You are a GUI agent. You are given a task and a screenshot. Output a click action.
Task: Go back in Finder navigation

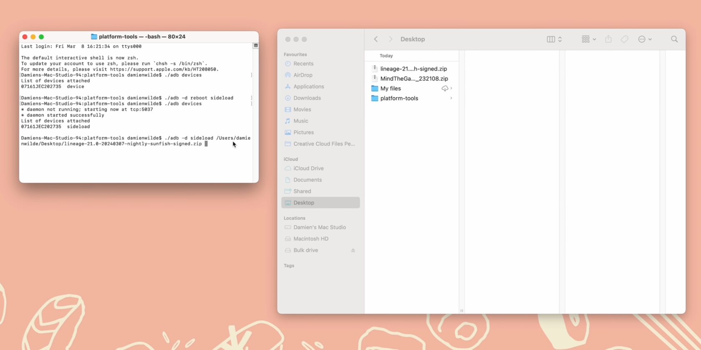click(376, 39)
